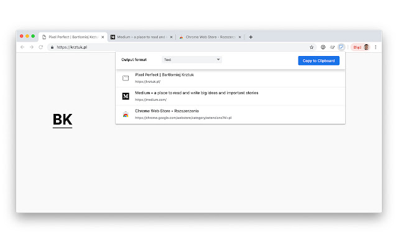Open a new tab with plus button
The width and height of the screenshot is (398, 249).
coord(251,37)
